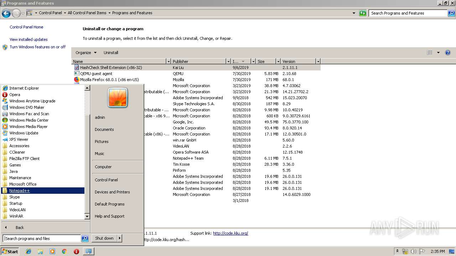Open Chrome from the taskbar
The image size is (456, 256).
pyautogui.click(x=64, y=251)
